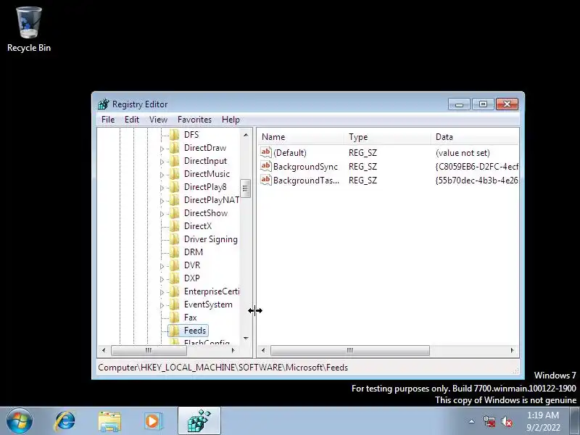Sort by the Name column header
580x435 pixels.
301,137
